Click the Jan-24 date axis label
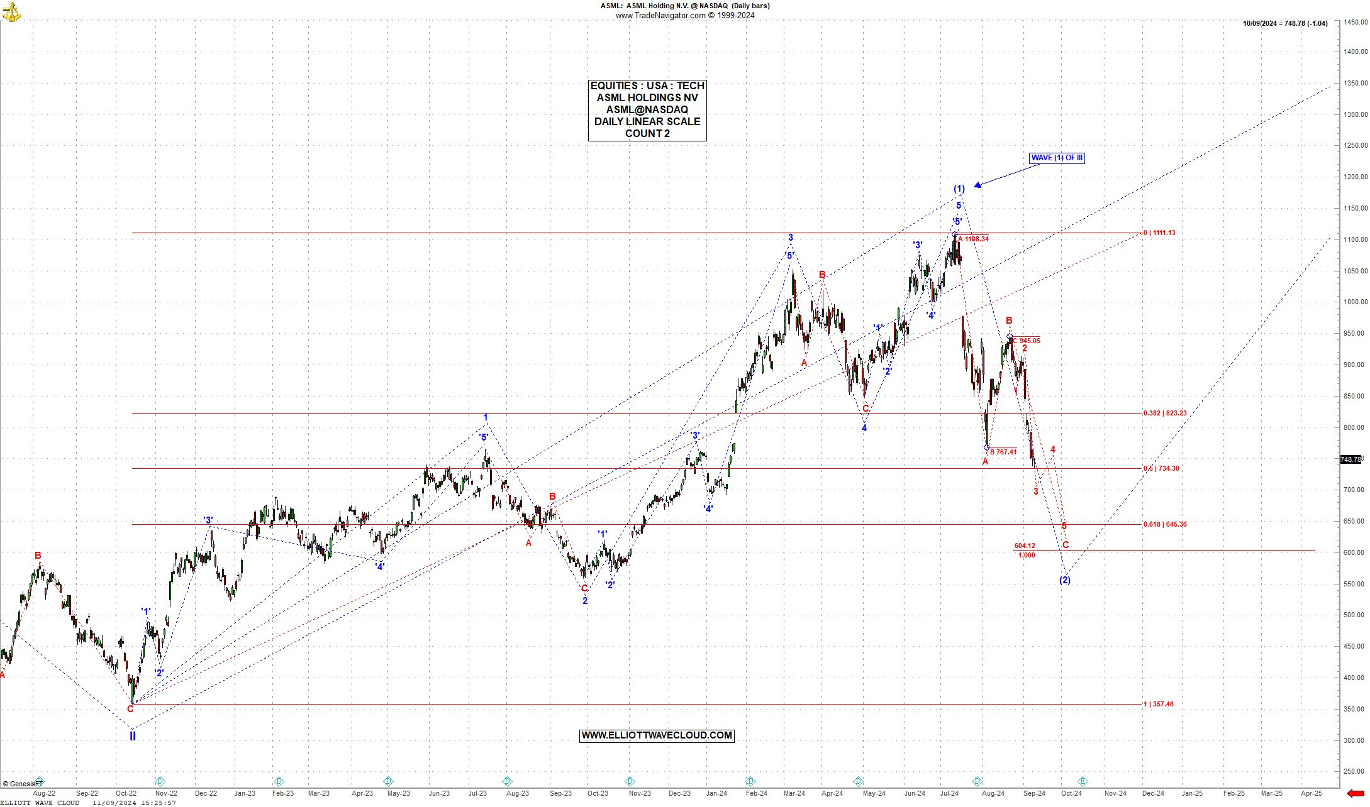 tap(716, 793)
